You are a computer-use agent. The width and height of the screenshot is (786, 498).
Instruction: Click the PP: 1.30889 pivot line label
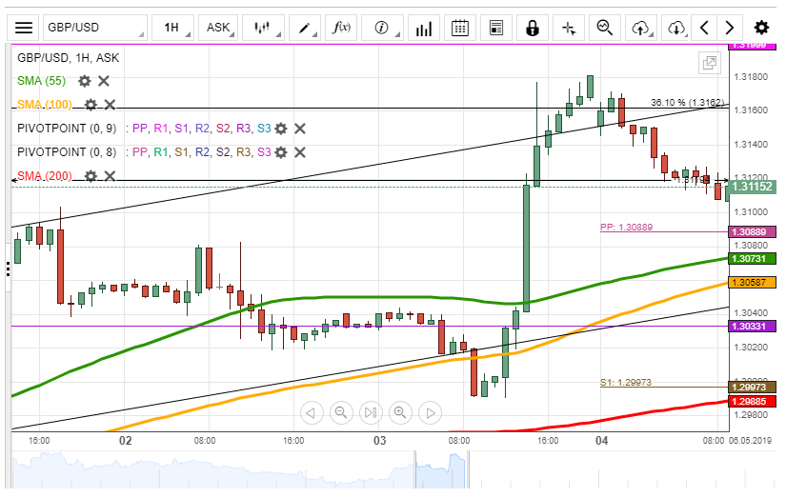click(626, 227)
